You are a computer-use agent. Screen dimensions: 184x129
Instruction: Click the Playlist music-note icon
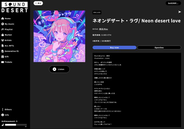(3, 29)
